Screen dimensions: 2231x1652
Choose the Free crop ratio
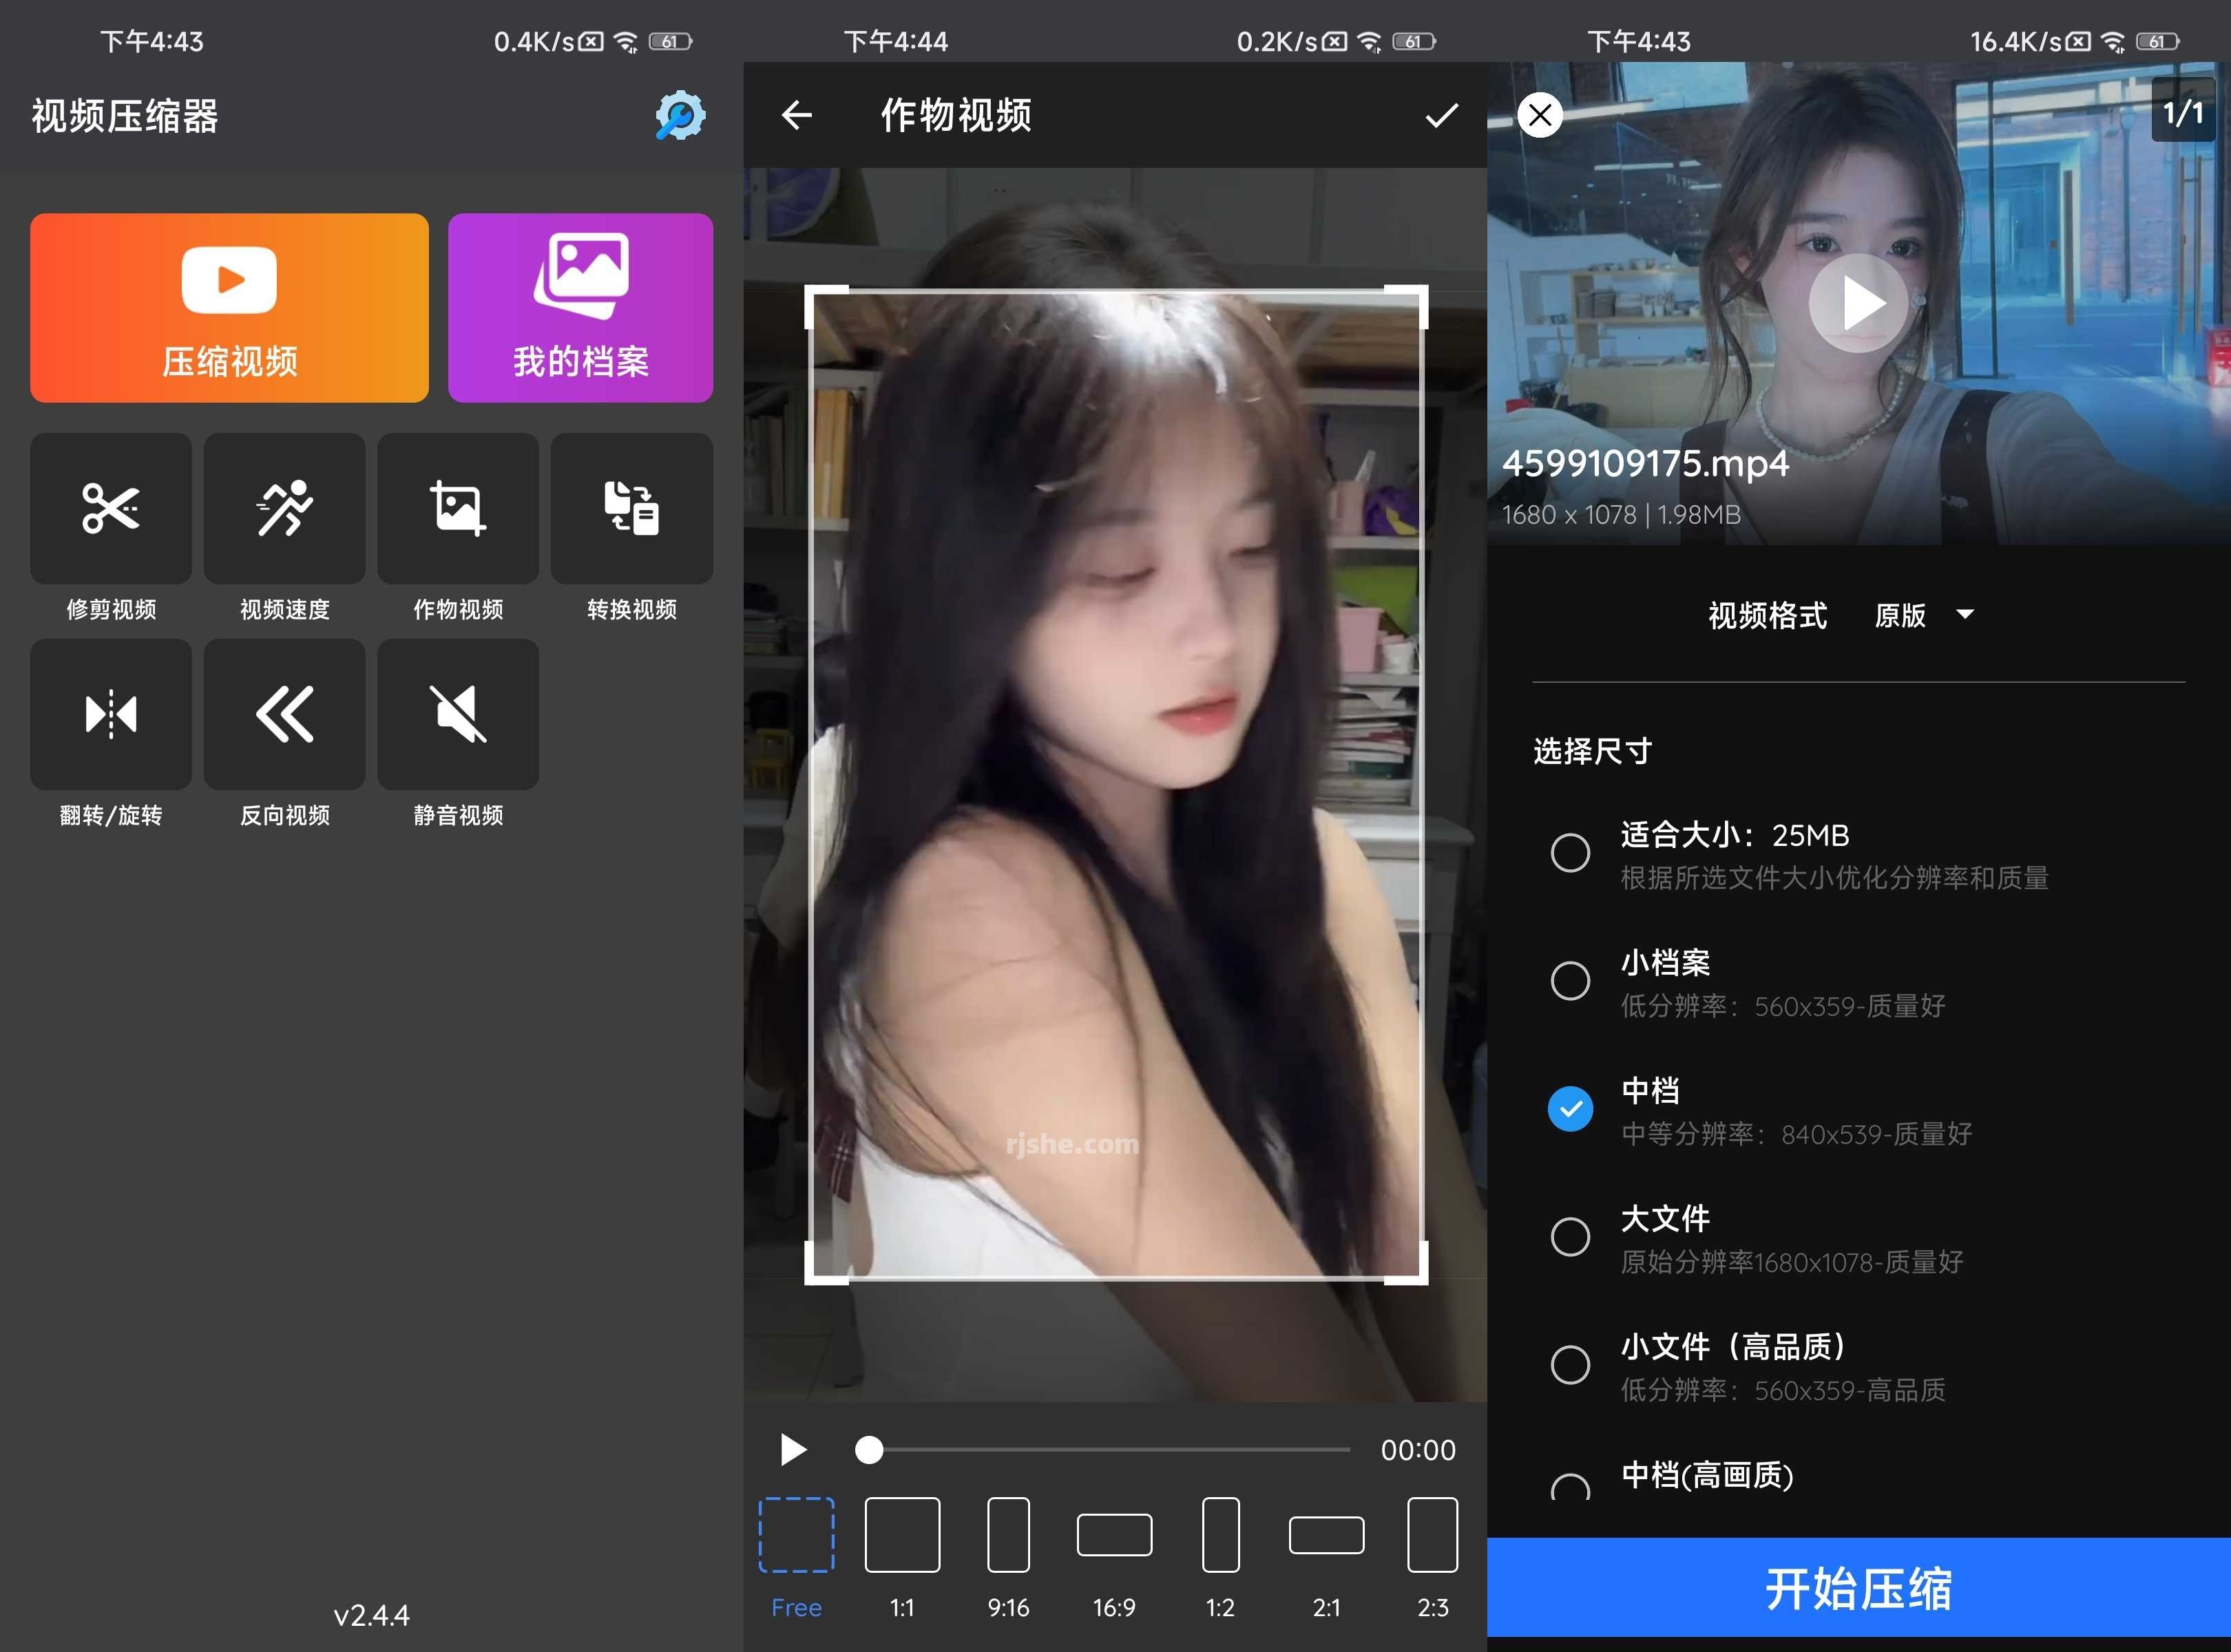795,1536
